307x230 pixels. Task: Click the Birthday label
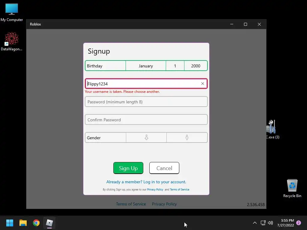[94, 66]
